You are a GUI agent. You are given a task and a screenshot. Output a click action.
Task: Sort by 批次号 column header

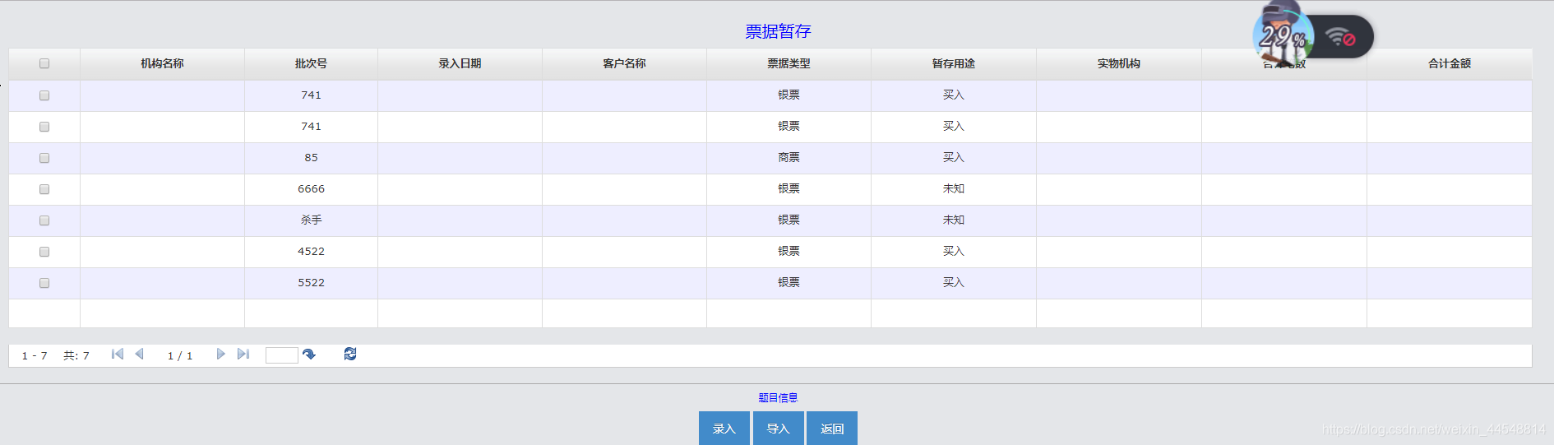(311, 63)
